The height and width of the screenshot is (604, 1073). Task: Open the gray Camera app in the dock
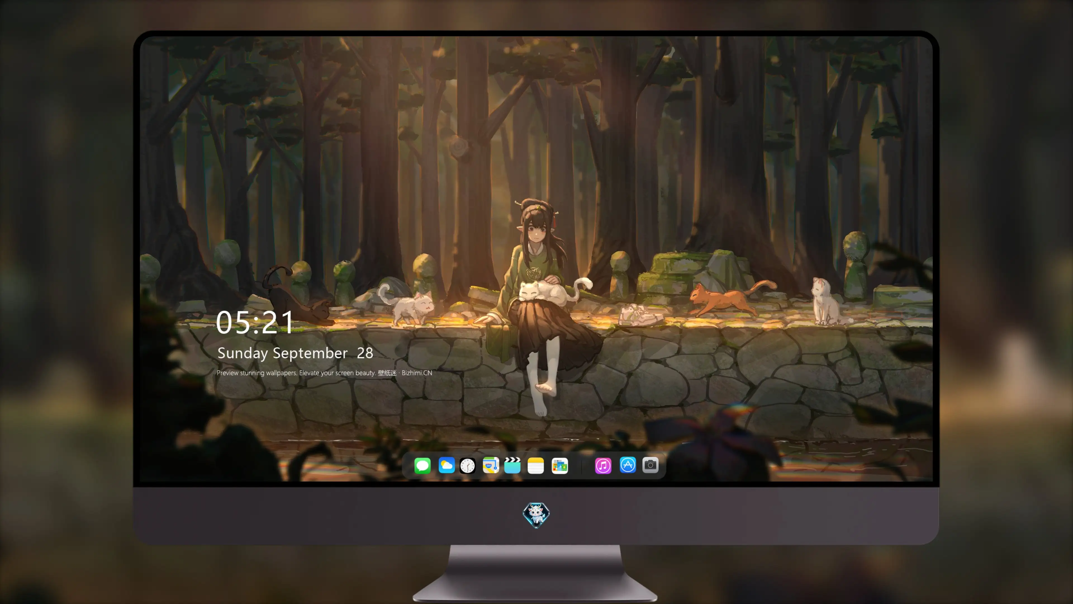point(650,465)
